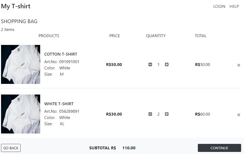Image resolution: width=244 pixels, height=154 pixels.
Task: Click the LOGIN link in header
Action: click(x=219, y=6)
